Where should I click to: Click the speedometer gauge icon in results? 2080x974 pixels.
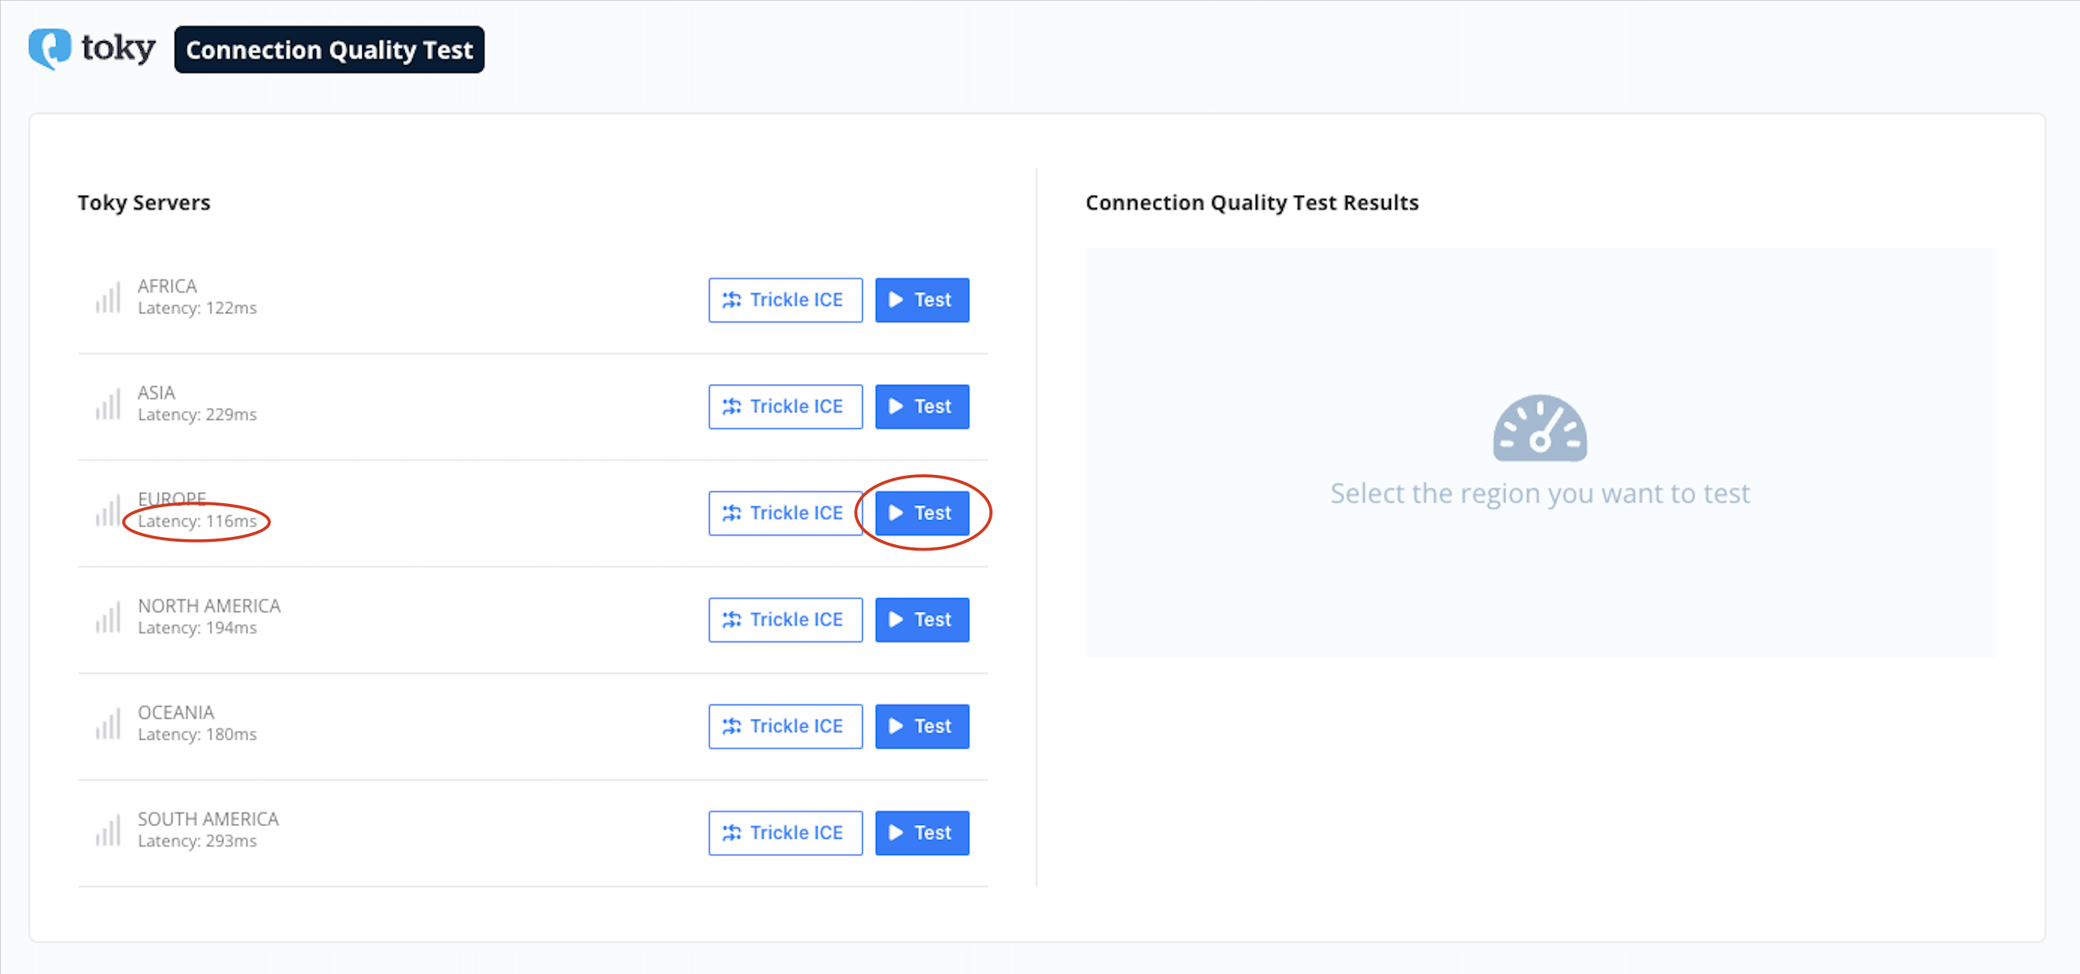[1539, 428]
